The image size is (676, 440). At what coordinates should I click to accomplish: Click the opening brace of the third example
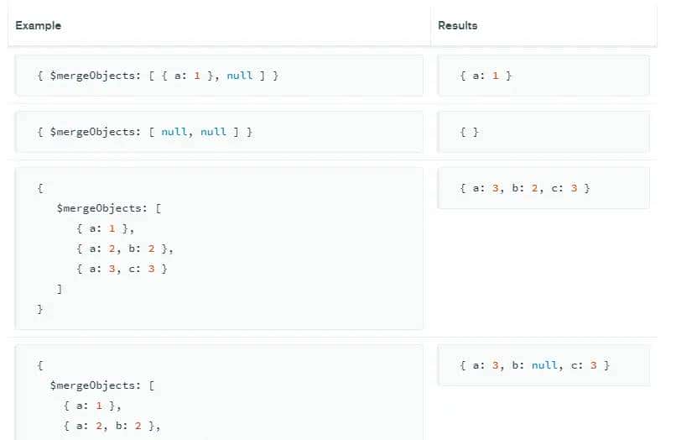point(39,188)
